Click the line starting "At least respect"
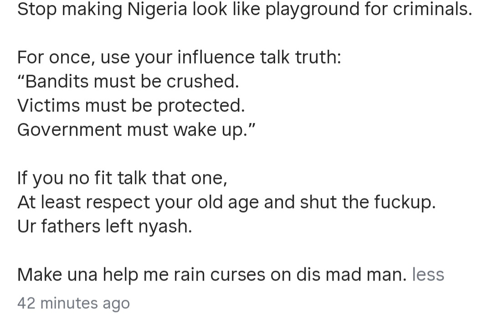 pos(226,202)
